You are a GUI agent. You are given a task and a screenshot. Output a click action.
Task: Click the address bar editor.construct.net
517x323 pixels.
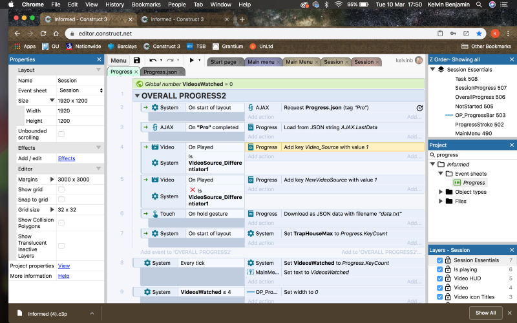tap(105, 34)
